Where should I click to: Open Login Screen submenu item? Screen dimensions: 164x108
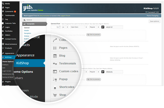point(7,71)
